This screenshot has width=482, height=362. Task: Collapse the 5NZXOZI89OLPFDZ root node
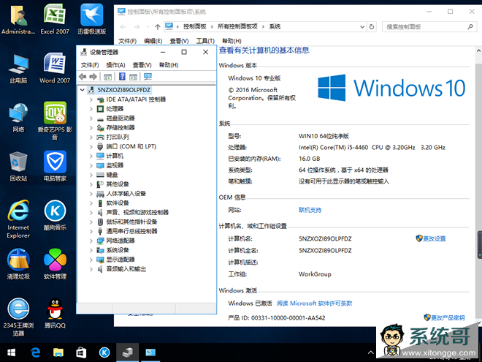82,90
